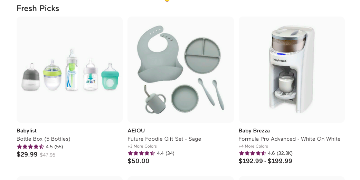Image resolution: width=360 pixels, height=180 pixels.
Task: View the 55 reviews count for Bottle Box
Action: (59, 147)
